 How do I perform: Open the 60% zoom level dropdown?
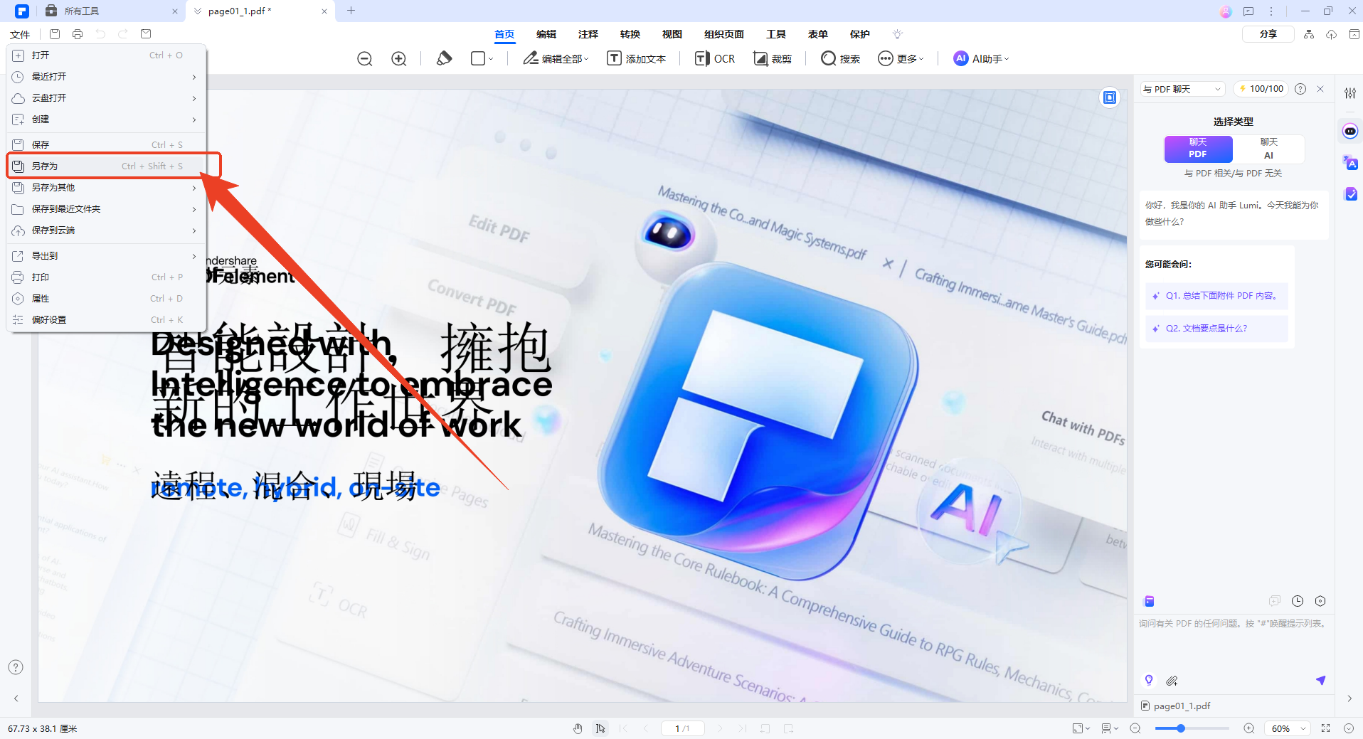click(x=1286, y=728)
